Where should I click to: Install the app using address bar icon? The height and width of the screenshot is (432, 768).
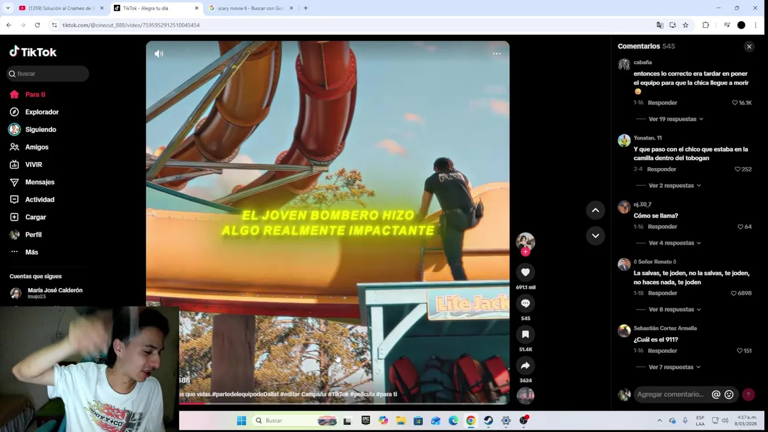pos(673,25)
